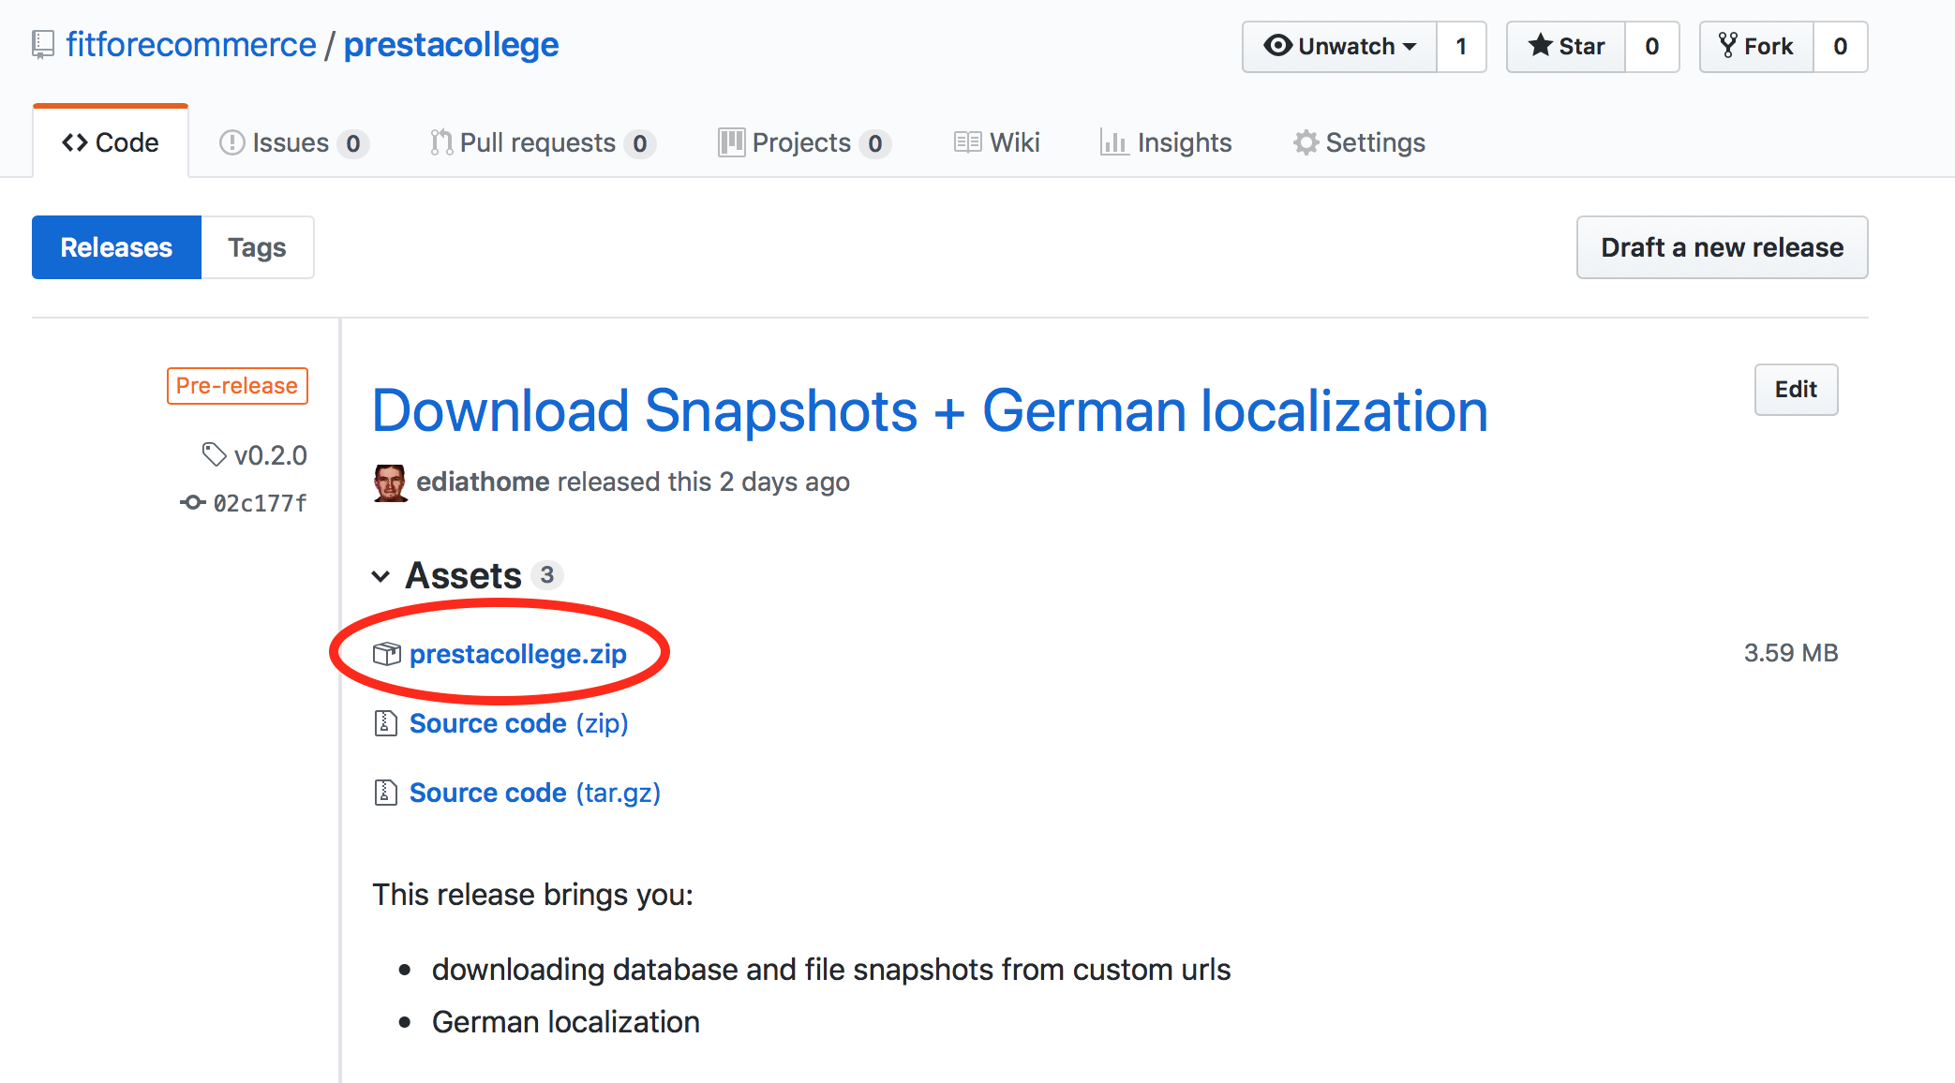Star the prestacollege repository

coord(1565,46)
